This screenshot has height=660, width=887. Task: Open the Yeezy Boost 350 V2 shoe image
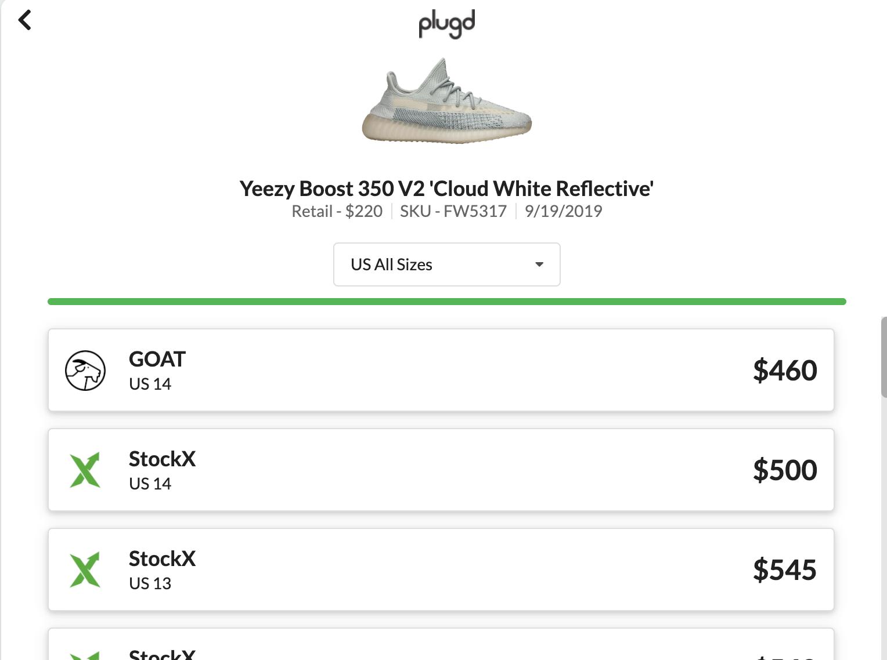click(446, 100)
